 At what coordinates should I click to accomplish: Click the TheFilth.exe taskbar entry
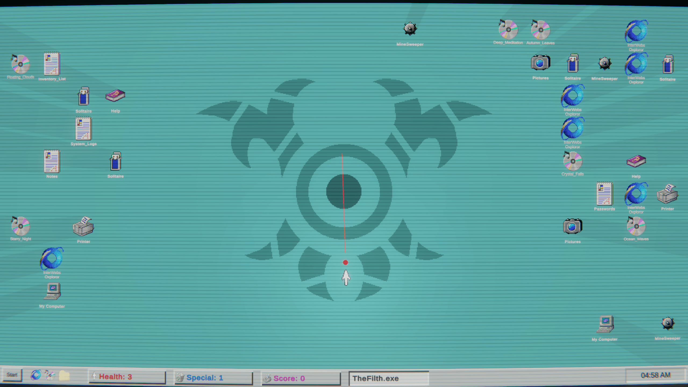[x=389, y=378]
